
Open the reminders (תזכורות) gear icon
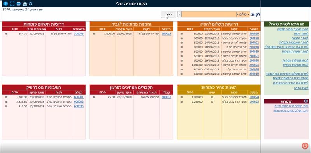[x=306, y=101]
